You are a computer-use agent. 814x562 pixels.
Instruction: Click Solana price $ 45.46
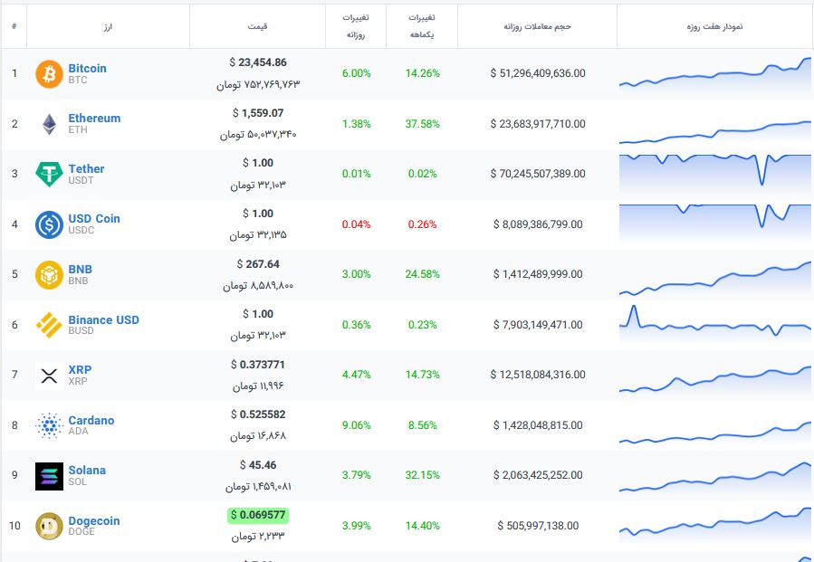[x=258, y=465]
